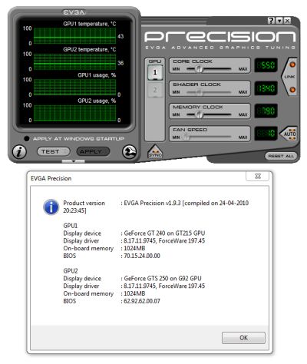This screenshot has height=364, width=307.
Task: Select GPU 1 button
Action: (x=155, y=73)
